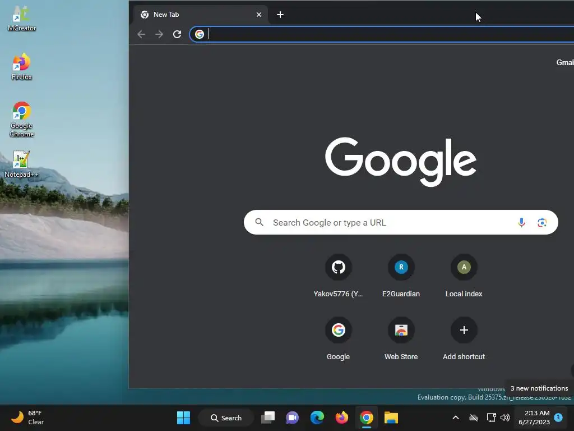Open the E2Guardian shortcut
This screenshot has height=431, width=574.
401,276
